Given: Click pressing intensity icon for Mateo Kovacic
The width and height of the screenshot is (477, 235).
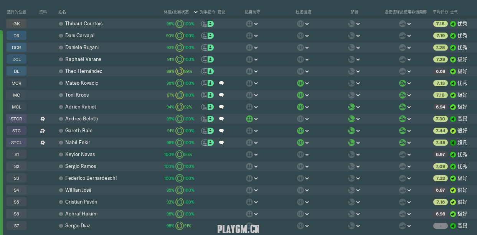Looking at the screenshot, I should (x=300, y=83).
